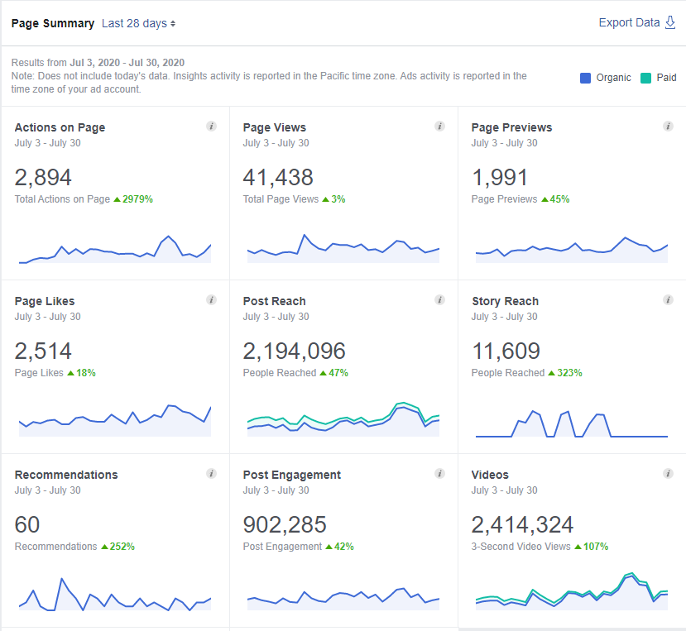Screen dimensions: 686x631
Task: Open the Post Reach card title
Action: pyautogui.click(x=274, y=301)
